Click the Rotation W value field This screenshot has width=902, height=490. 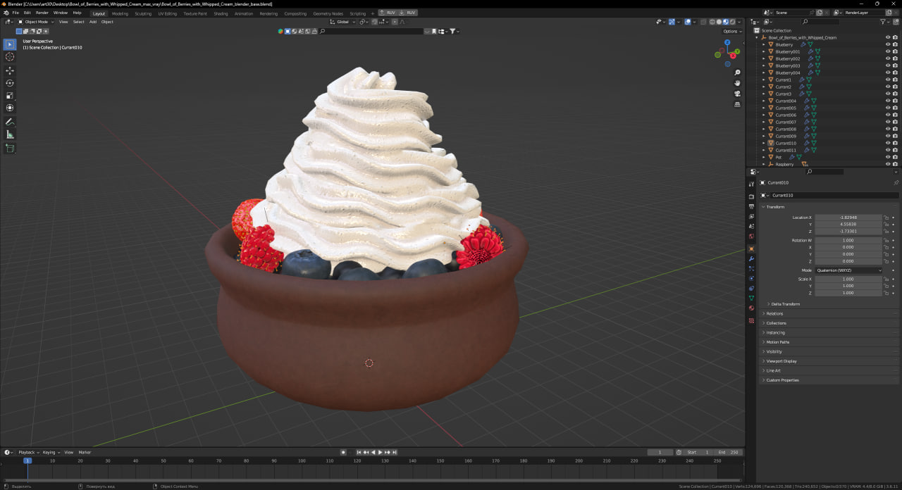pos(848,241)
